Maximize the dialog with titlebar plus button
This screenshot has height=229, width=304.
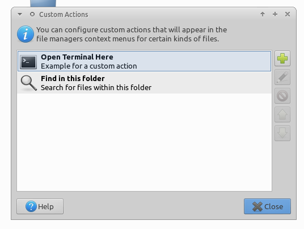275,14
